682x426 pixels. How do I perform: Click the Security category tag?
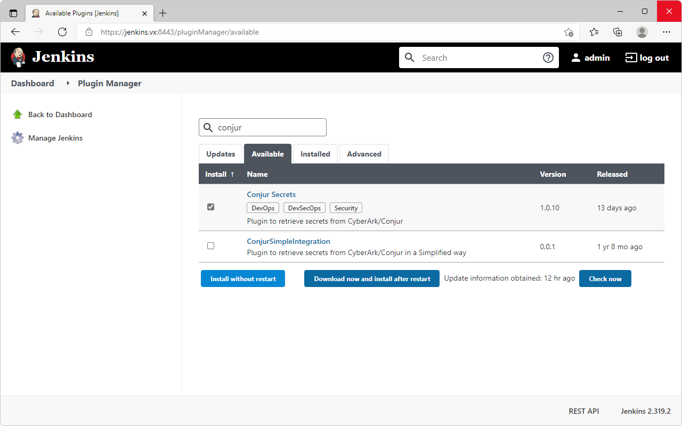346,208
